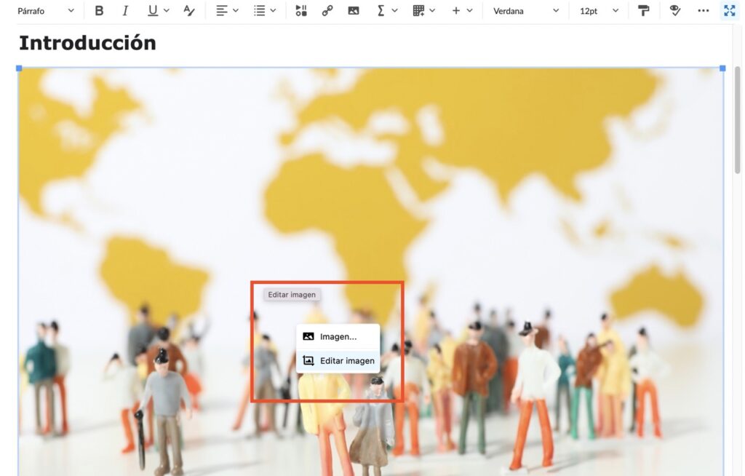Open the Insert Stuff media icon
Viewport: 745px width, 476px height.
301,11
